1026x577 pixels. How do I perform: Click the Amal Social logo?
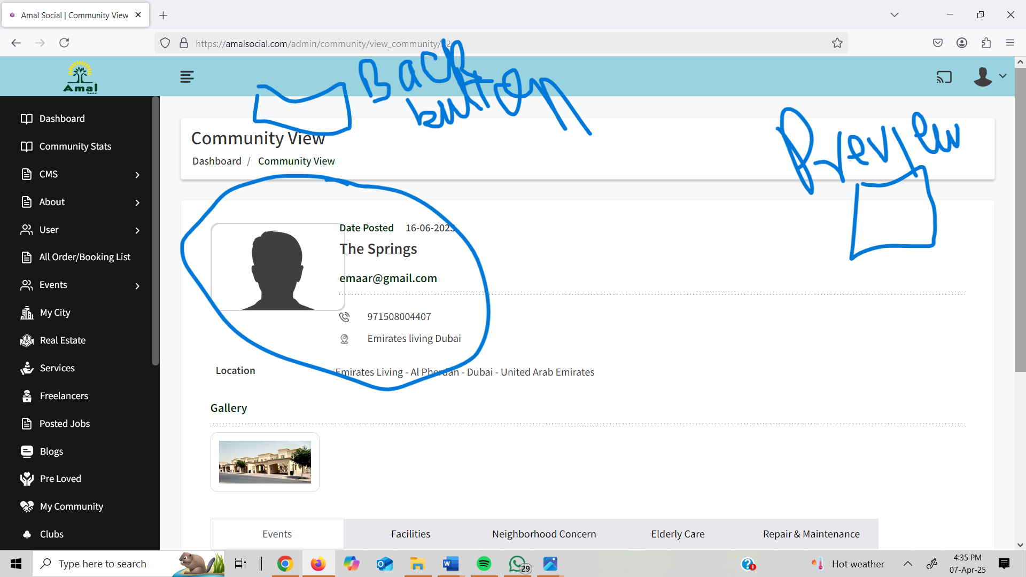pos(80,77)
